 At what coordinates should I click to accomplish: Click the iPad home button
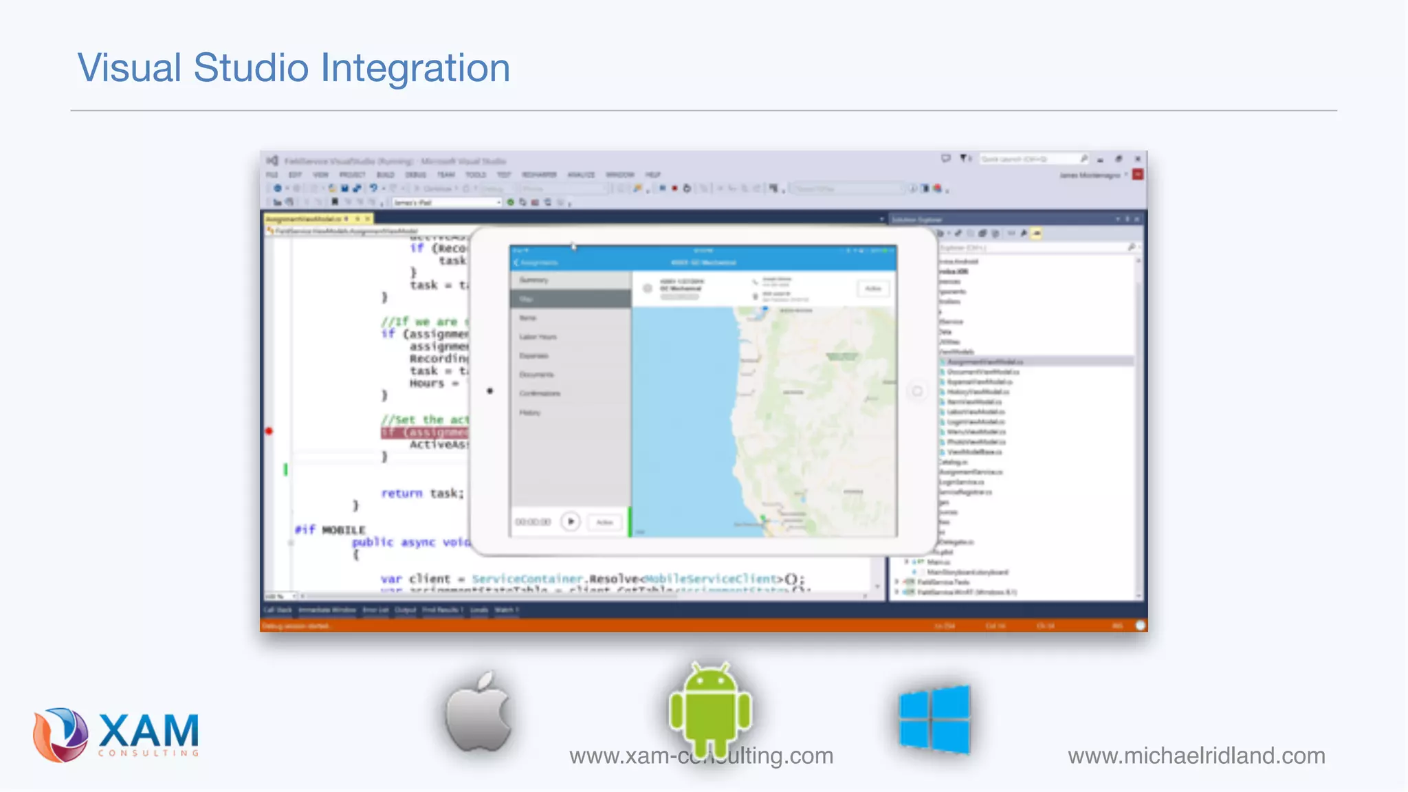[x=917, y=391]
